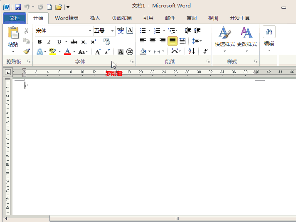Viewport: 296px width, 222px height.
Task: Increase paragraph indent
Action: [197, 31]
